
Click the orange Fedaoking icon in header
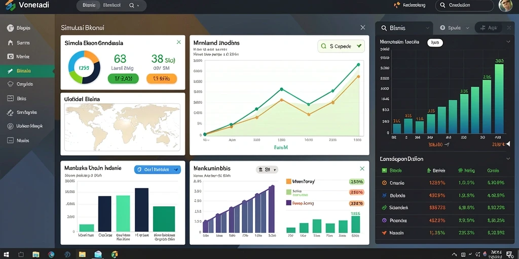click(397, 5)
